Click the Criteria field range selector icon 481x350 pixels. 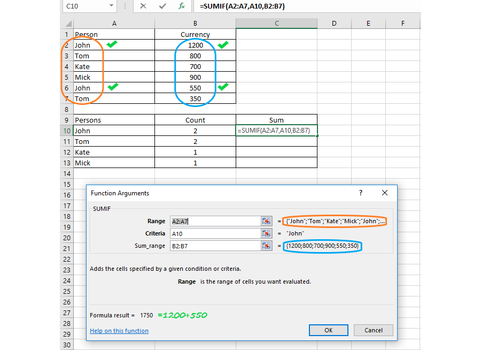point(266,233)
